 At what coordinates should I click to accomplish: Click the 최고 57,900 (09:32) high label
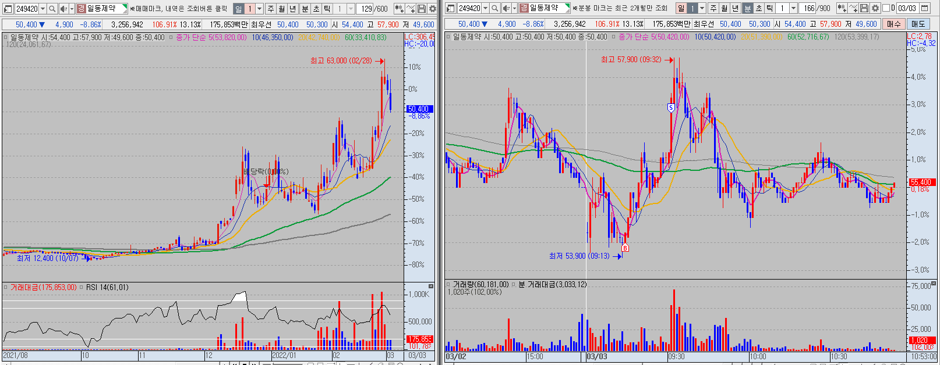631,59
